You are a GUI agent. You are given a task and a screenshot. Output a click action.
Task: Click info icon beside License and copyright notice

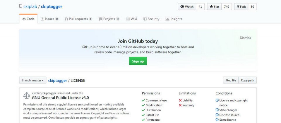pyautogui.click(x=217, y=100)
